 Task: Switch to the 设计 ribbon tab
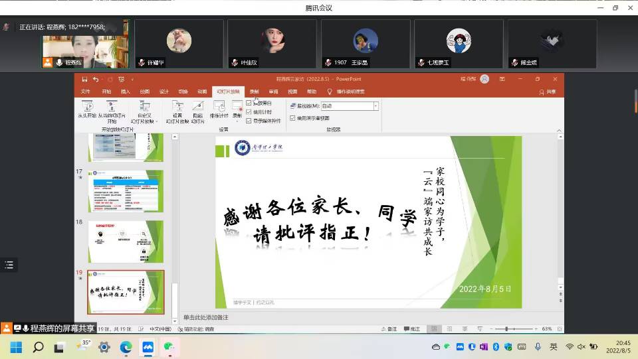[x=163, y=92]
